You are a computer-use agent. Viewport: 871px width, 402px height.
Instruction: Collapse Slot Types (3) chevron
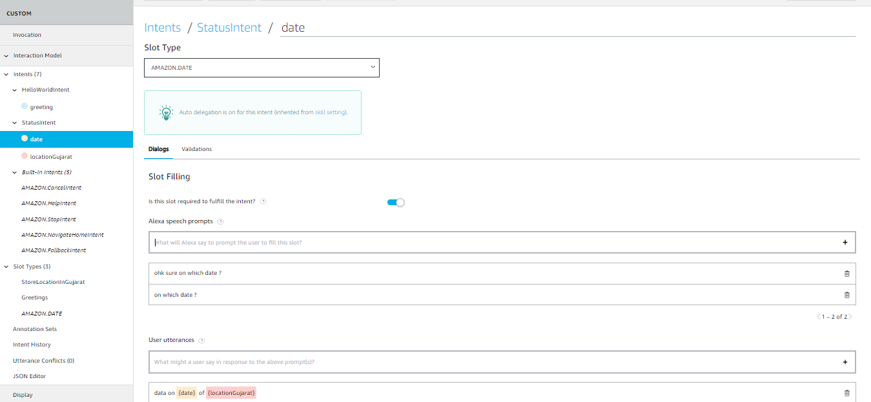point(6,266)
